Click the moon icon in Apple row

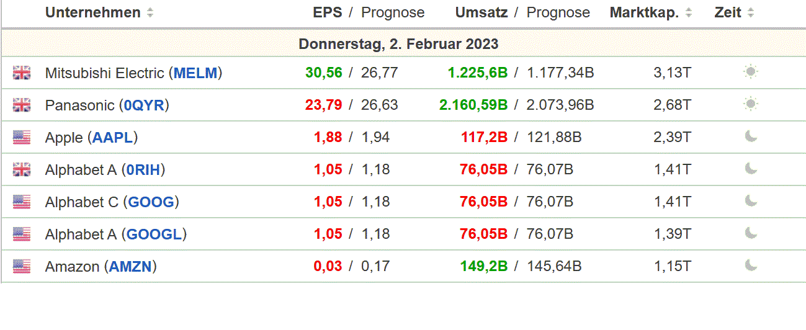(751, 136)
